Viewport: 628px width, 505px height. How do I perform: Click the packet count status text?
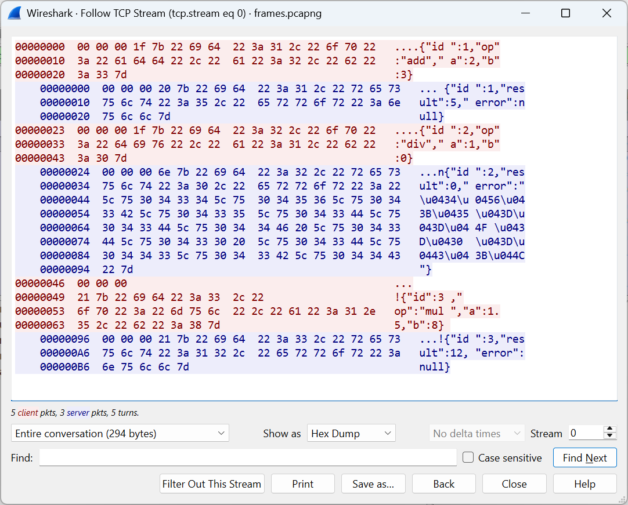(75, 413)
